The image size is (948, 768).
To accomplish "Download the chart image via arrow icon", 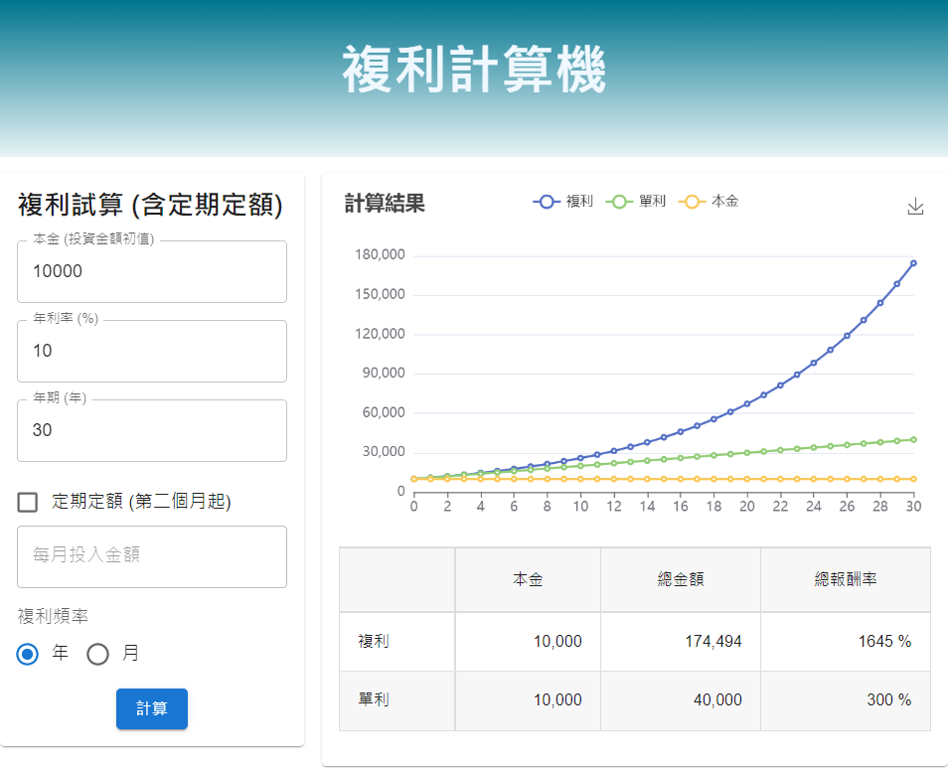I will (x=915, y=206).
